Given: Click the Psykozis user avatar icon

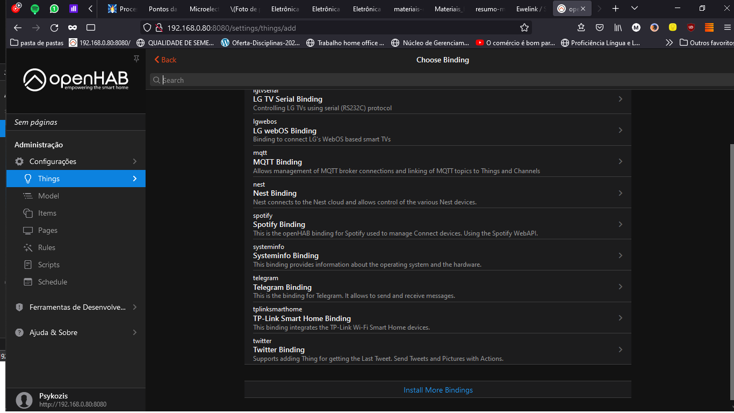Looking at the screenshot, I should pos(24,400).
